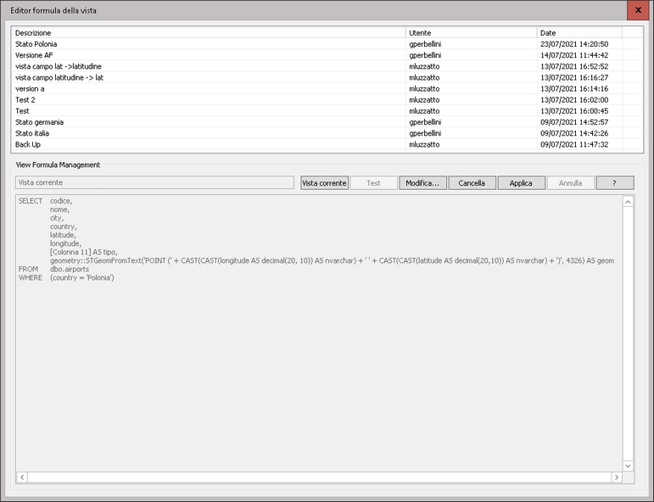
Task: Sort list by the Utente column header
Action: point(470,32)
